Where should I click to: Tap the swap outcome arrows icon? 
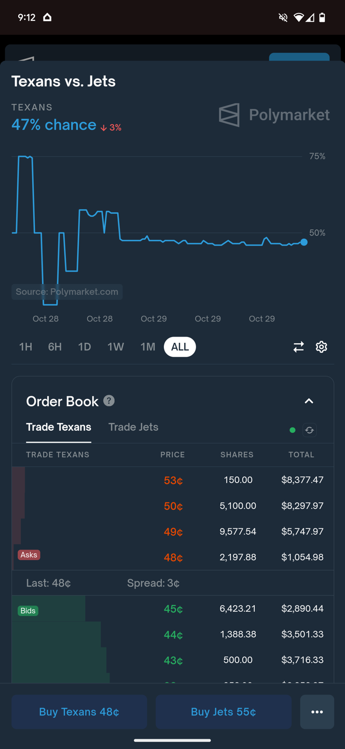pos(298,347)
